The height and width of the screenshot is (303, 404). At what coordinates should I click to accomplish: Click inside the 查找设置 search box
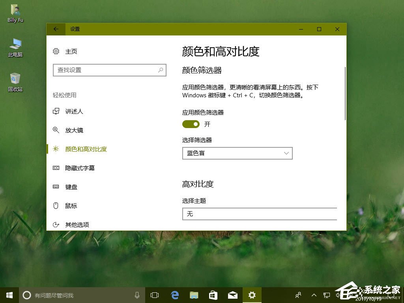(x=109, y=70)
